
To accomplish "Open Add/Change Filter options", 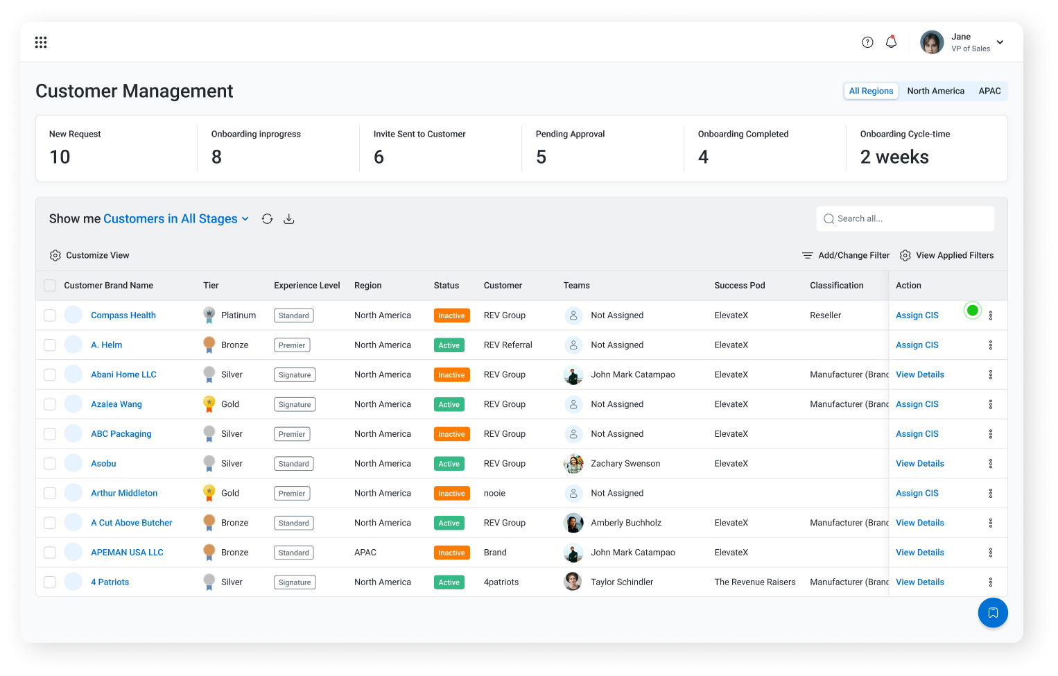I will 846,256.
